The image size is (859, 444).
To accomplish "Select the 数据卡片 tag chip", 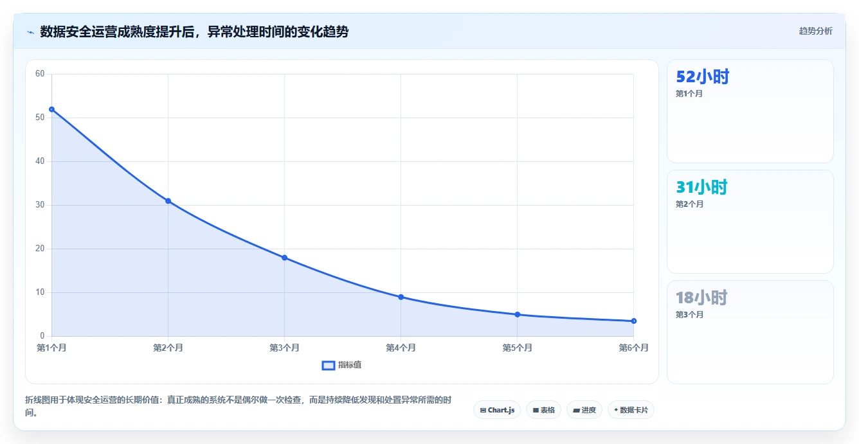I will pos(631,410).
